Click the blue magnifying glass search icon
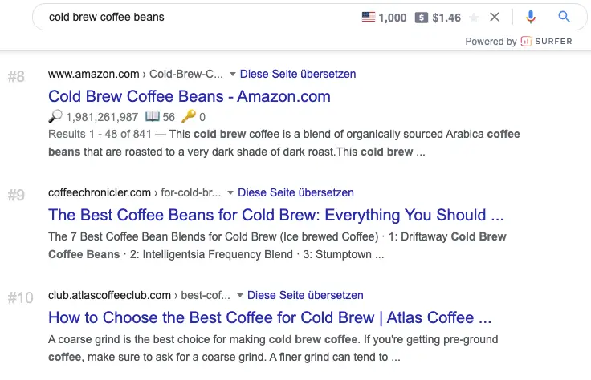The height and width of the screenshot is (380, 591). coord(564,17)
